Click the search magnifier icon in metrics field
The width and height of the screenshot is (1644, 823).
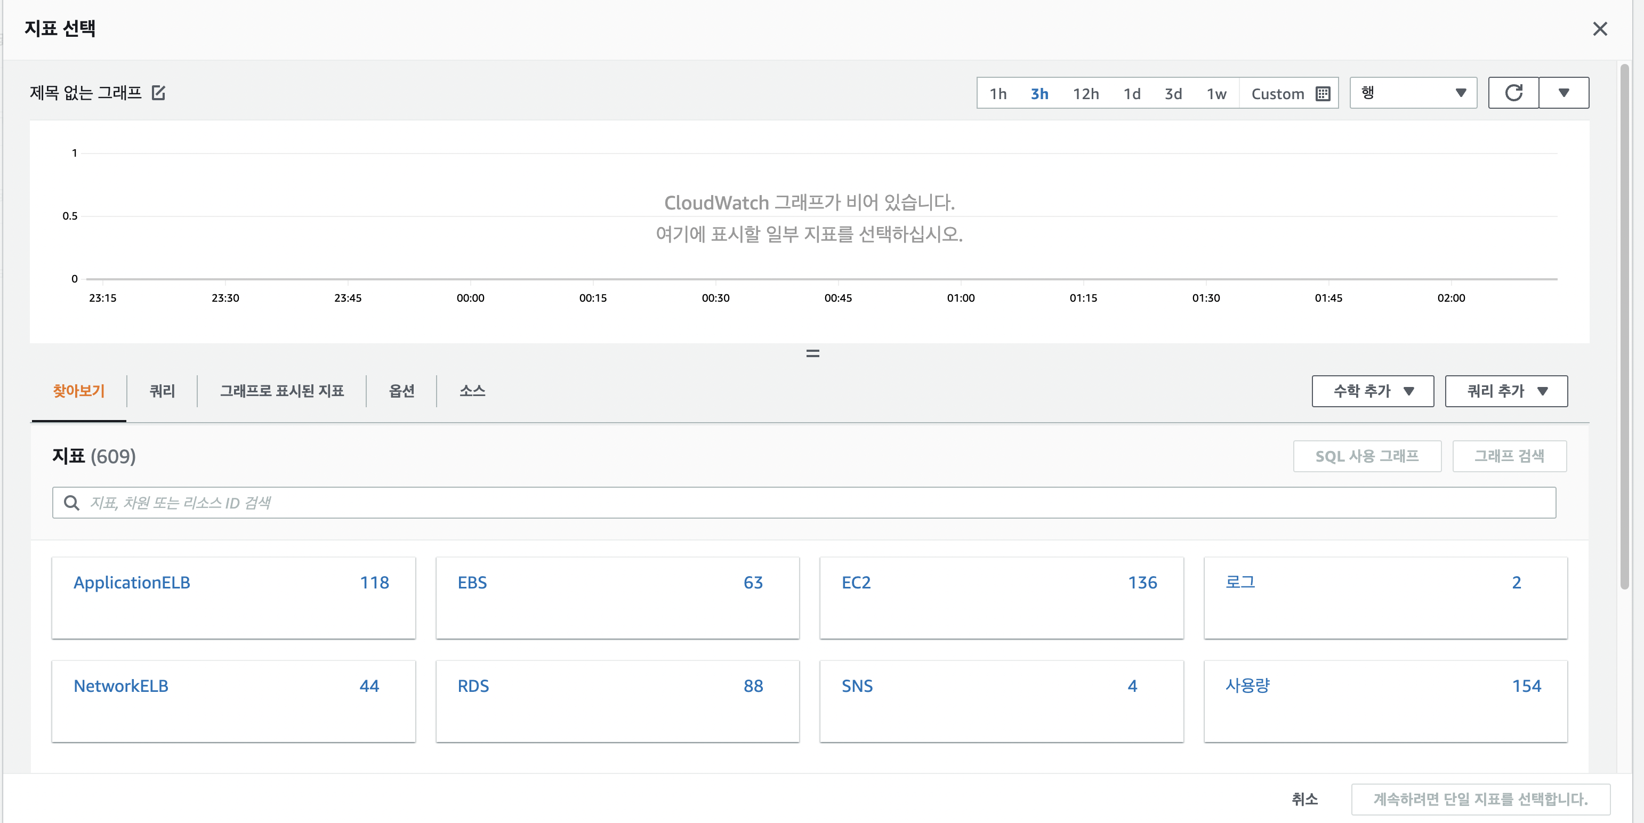point(71,503)
